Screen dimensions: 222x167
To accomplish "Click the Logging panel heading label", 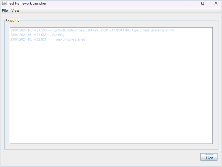I will tap(13, 21).
